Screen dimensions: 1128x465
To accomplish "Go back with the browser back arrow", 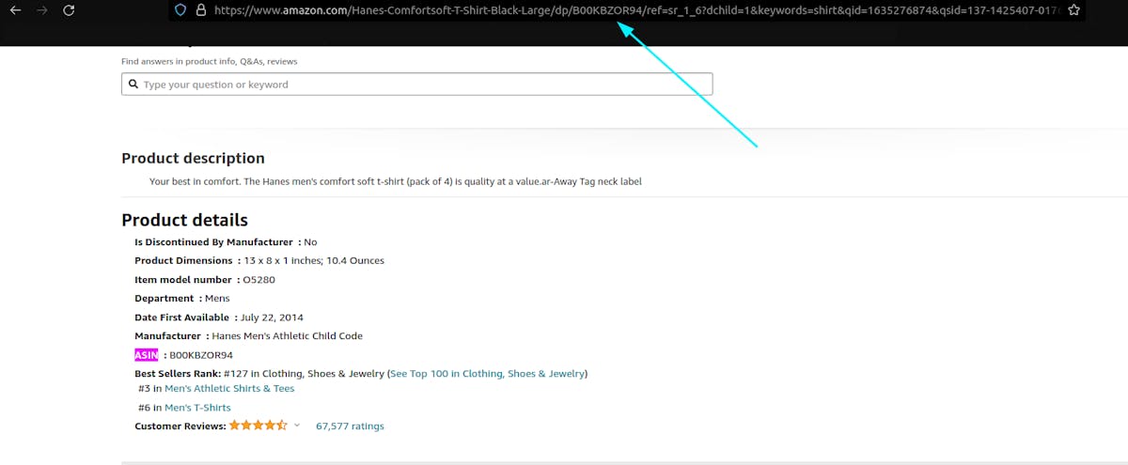I will click(x=16, y=10).
